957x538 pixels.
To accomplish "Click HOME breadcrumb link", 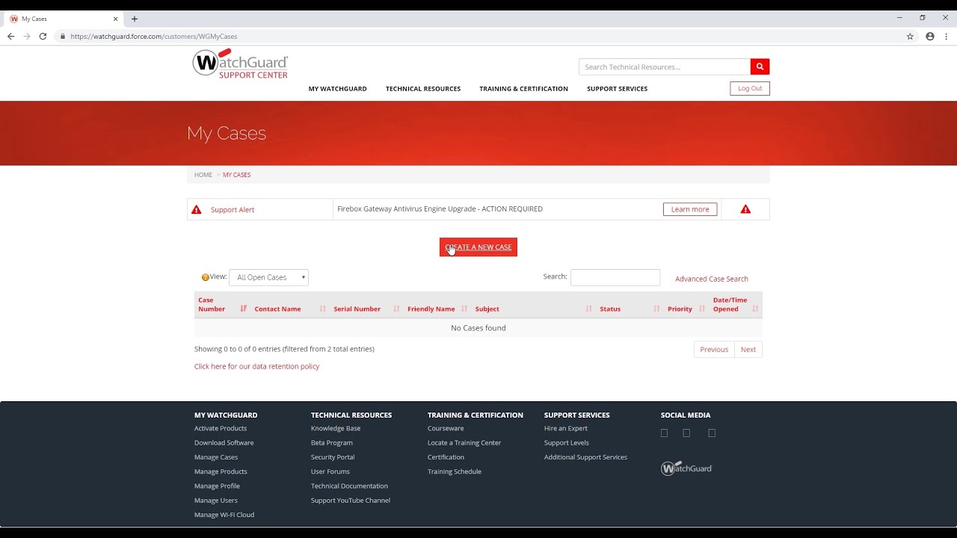I will click(203, 175).
